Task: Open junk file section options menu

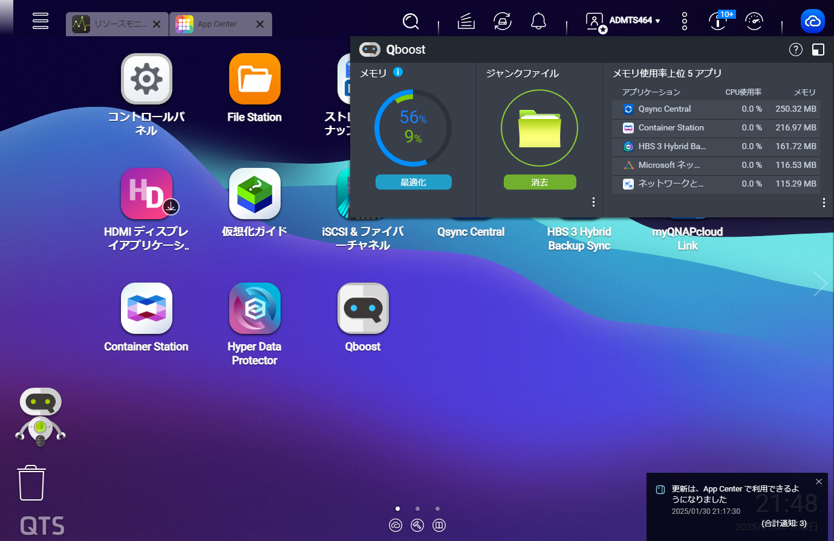Action: 593,202
